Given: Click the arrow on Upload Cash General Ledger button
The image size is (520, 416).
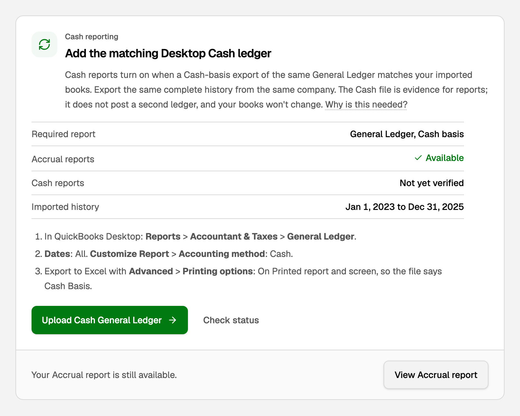Looking at the screenshot, I should (x=173, y=320).
